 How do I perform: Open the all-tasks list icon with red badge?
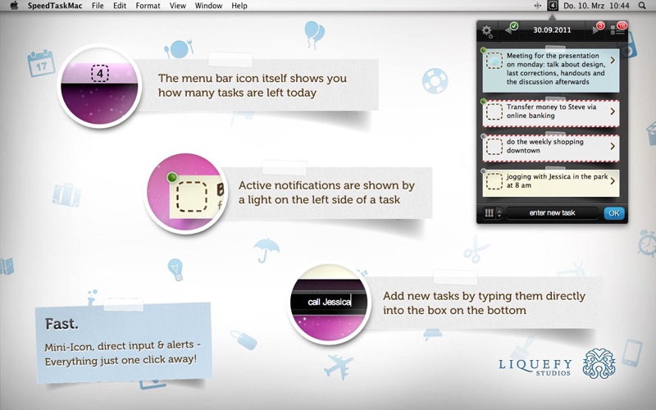[x=618, y=30]
